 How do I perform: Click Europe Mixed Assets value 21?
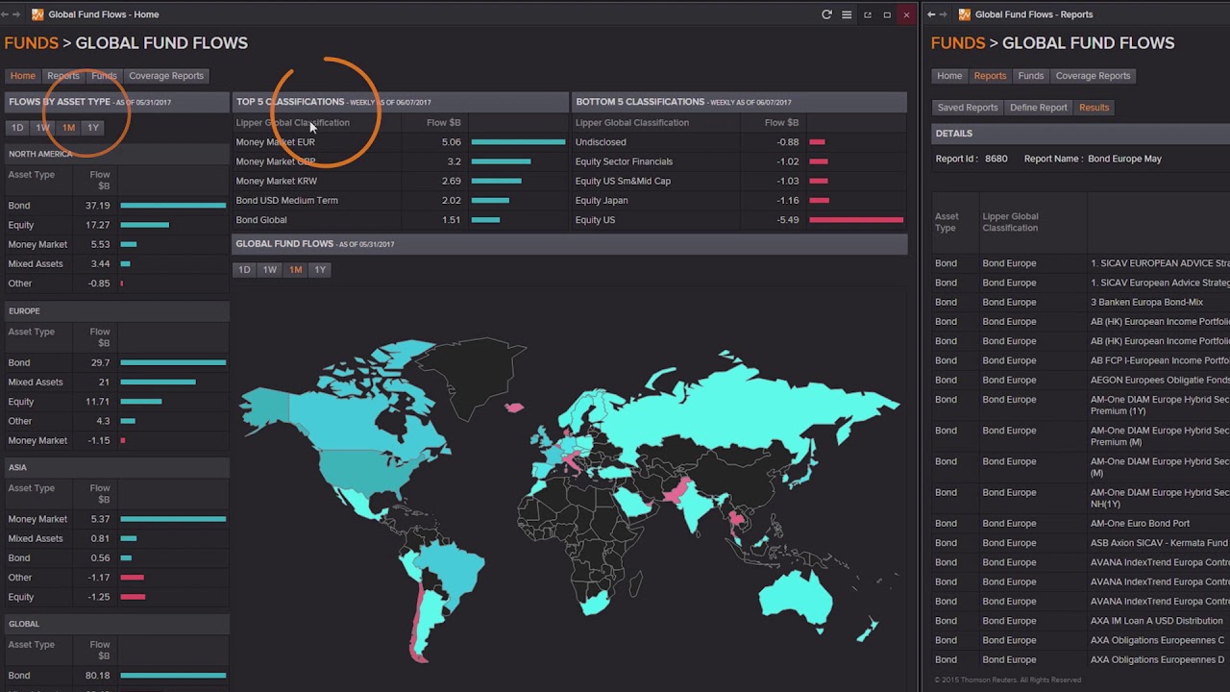(104, 382)
